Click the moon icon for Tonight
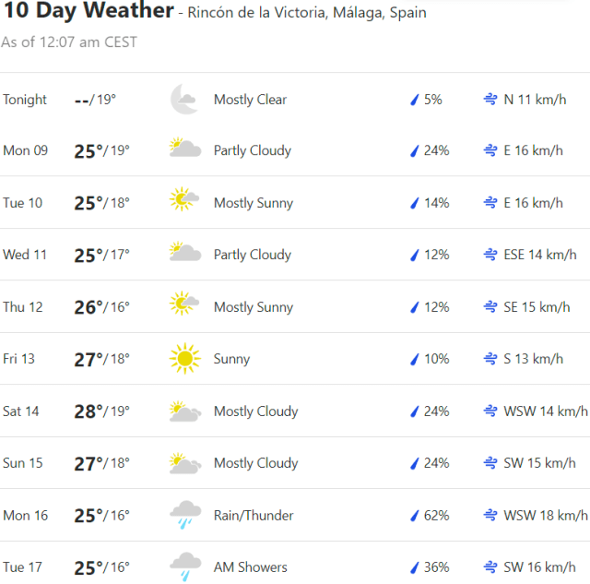The width and height of the screenshot is (590, 584). tap(184, 99)
